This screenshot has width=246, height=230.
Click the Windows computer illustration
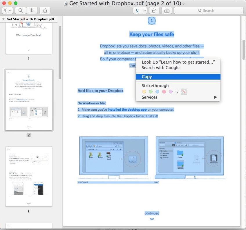114,158
